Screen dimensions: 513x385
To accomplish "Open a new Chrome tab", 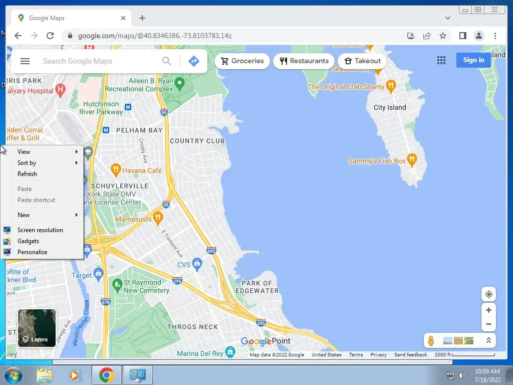I will coord(142,18).
